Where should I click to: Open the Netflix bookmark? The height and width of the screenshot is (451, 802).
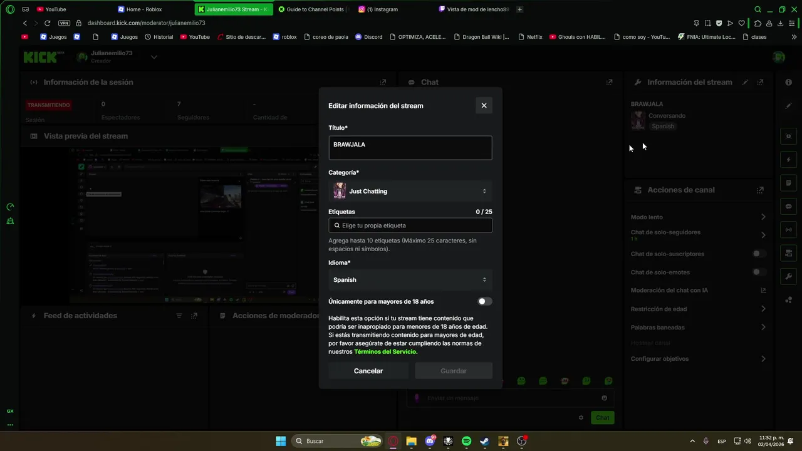[530, 37]
